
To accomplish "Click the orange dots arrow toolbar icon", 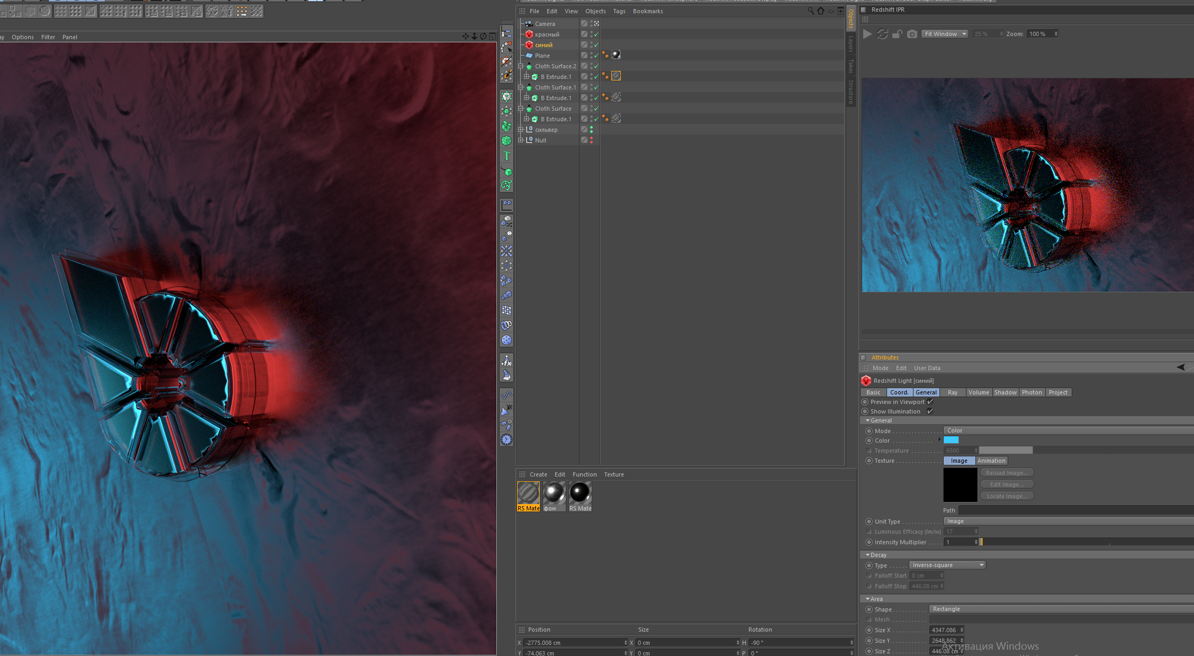I will (x=242, y=11).
